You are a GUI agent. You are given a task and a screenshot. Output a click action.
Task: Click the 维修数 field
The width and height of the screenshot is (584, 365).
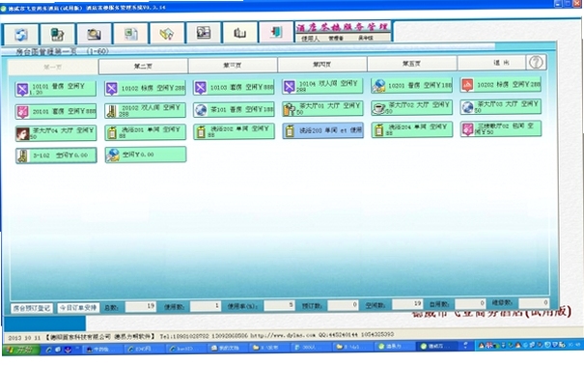[x=534, y=303]
